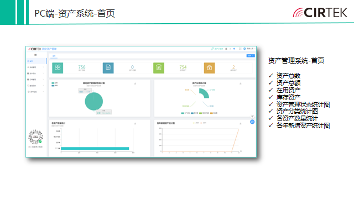
Task: Click the hamburger icon to collapse sidebar
Action: pyautogui.click(x=35, y=55)
